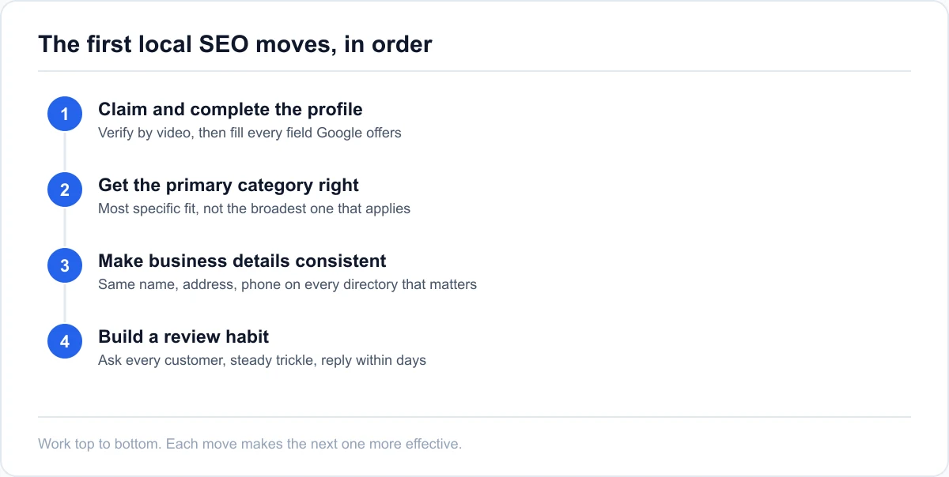Click the 'Most specific fit' description text

[254, 208]
